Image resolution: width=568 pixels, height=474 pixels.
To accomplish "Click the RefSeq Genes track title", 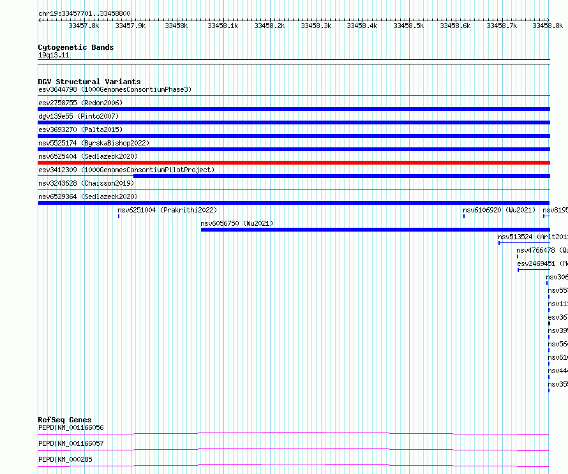I will click(65, 420).
